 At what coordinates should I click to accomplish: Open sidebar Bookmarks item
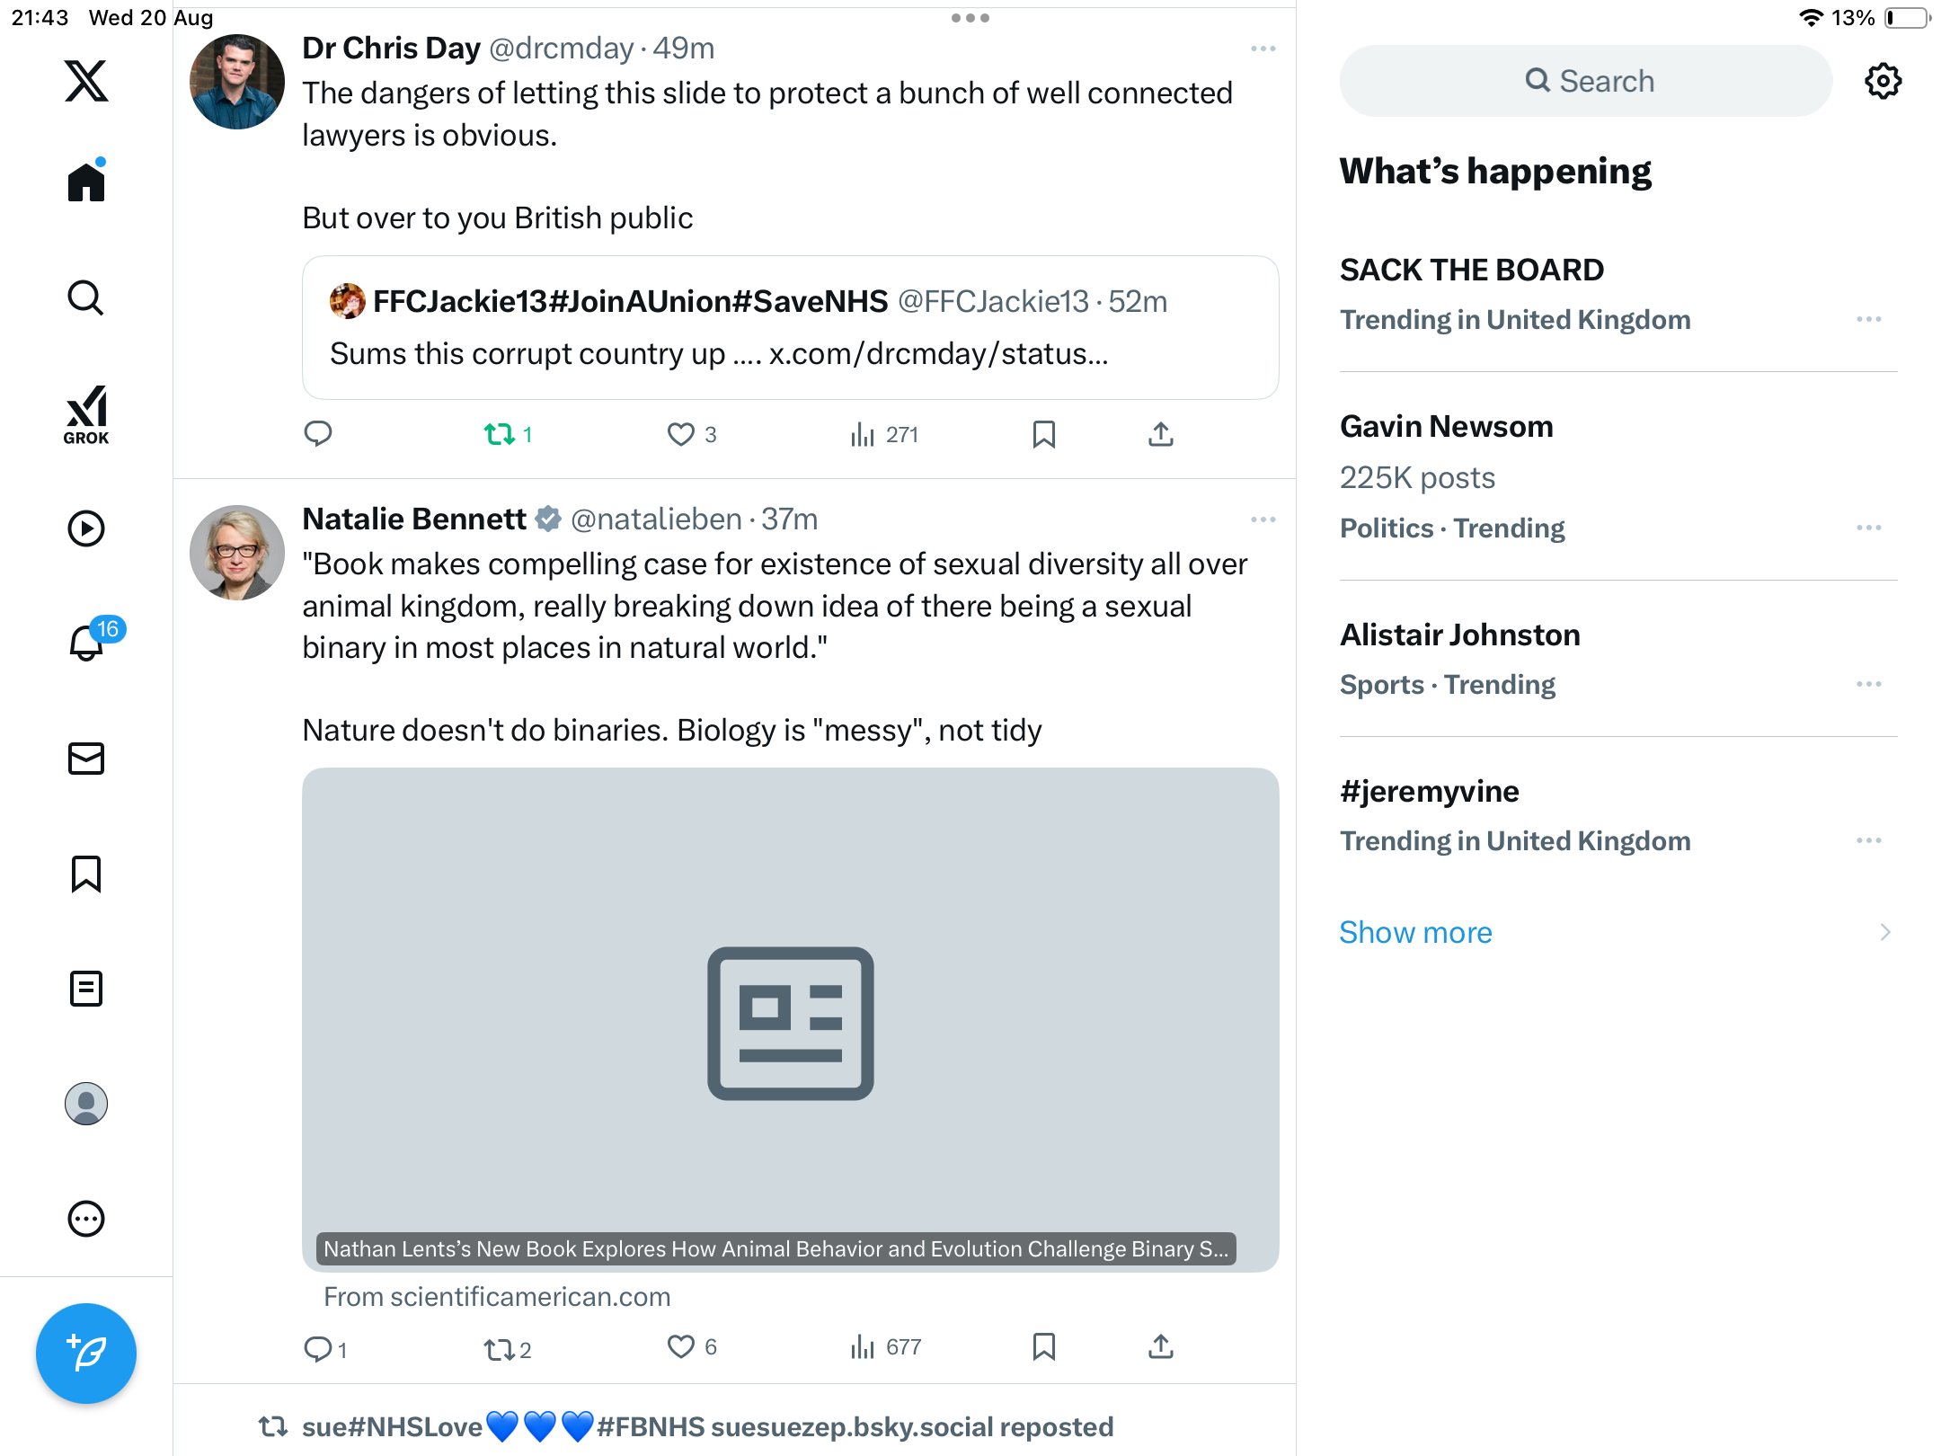86,874
